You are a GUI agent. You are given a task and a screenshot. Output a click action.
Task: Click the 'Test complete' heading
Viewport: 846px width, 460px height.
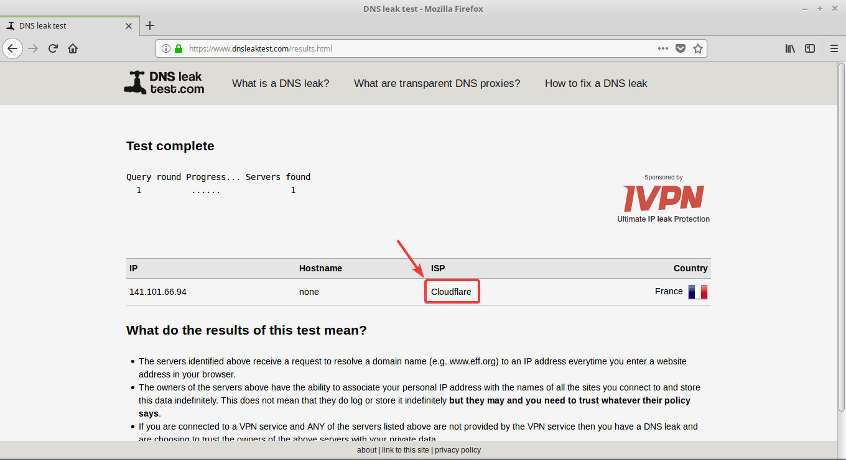click(x=170, y=146)
